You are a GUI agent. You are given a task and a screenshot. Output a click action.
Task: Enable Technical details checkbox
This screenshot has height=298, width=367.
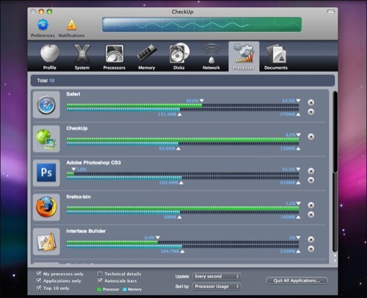tap(100, 274)
